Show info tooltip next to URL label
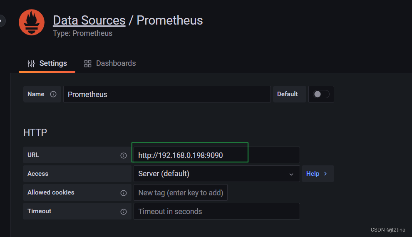The width and height of the screenshot is (412, 237). (124, 155)
